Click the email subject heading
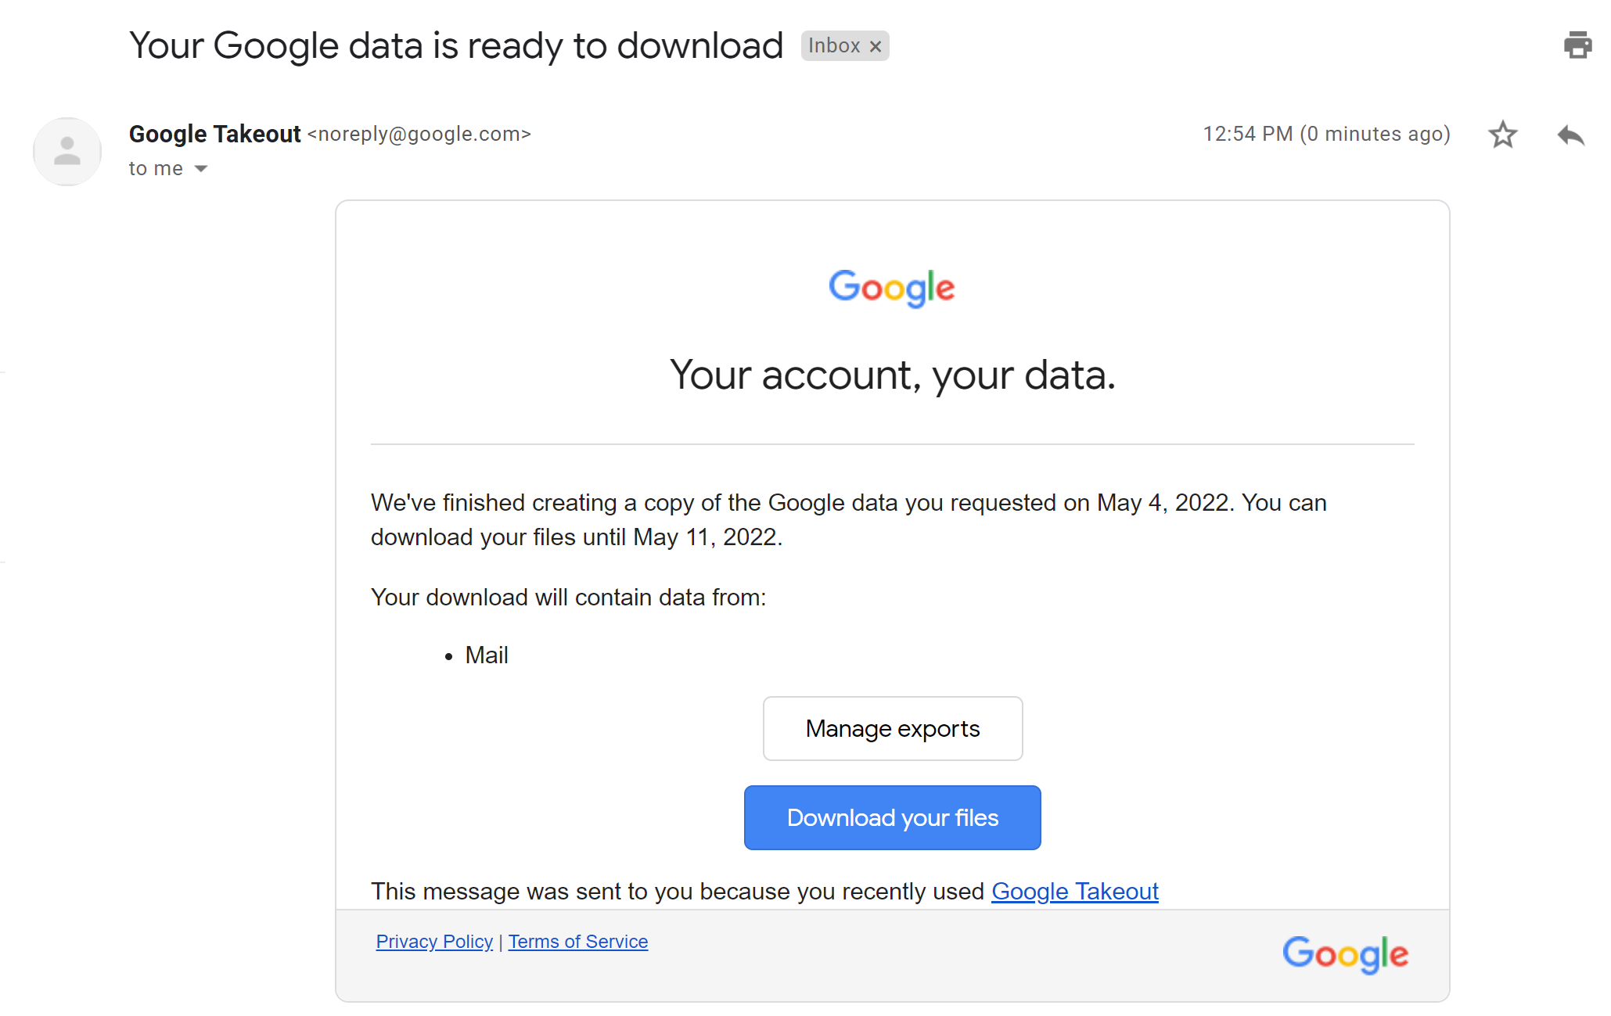This screenshot has width=1611, height=1016. point(456,45)
